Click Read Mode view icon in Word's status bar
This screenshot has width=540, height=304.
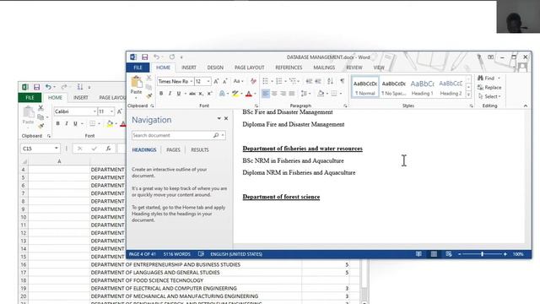[x=418, y=254]
